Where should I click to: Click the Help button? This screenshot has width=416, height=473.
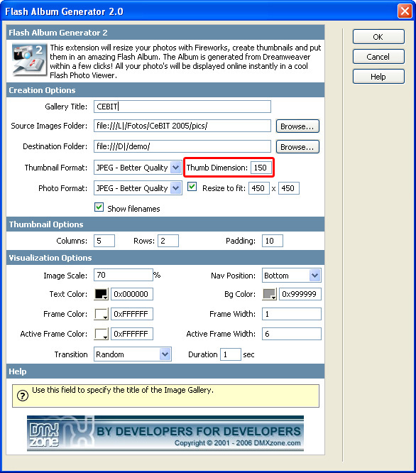(x=378, y=77)
